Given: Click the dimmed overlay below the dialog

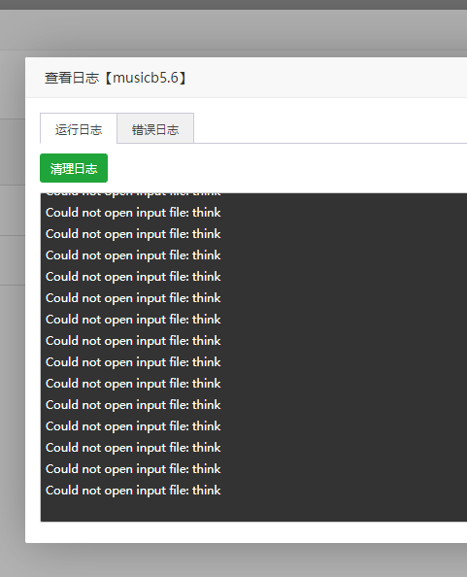Looking at the screenshot, I should point(233,560).
